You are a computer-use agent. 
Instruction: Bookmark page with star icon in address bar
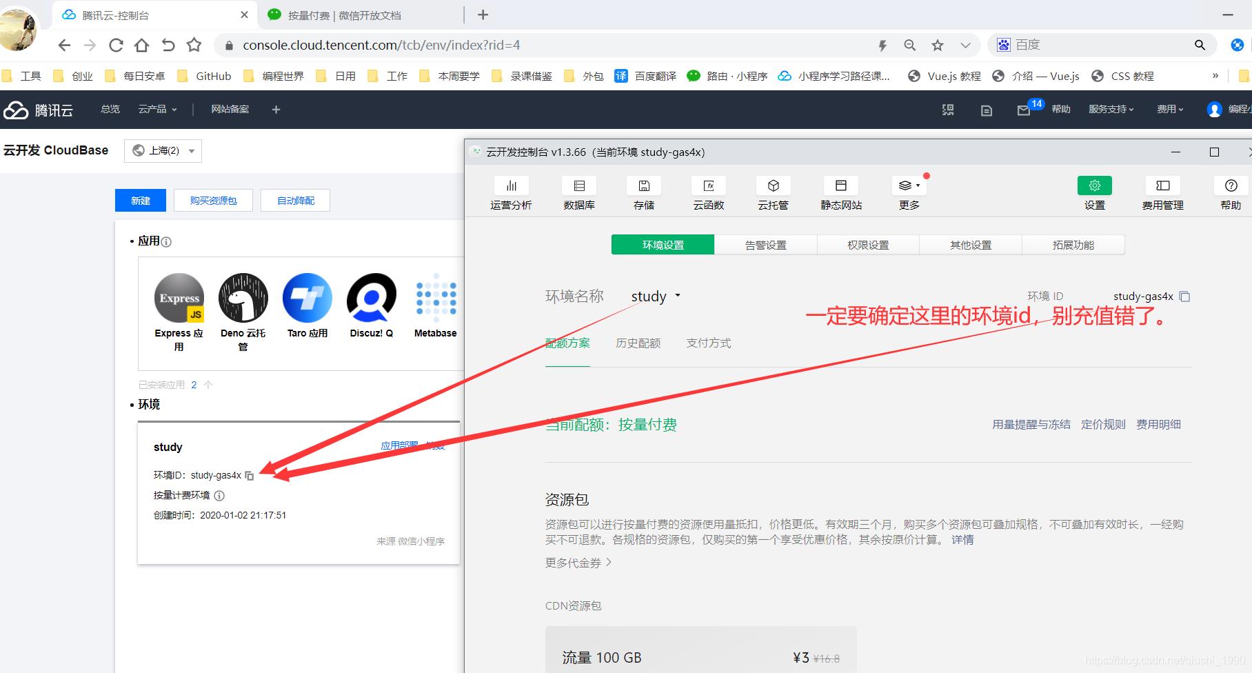[x=938, y=46]
